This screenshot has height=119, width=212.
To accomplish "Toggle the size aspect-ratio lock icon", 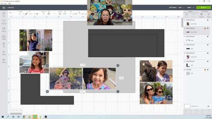I will point(79,12).
